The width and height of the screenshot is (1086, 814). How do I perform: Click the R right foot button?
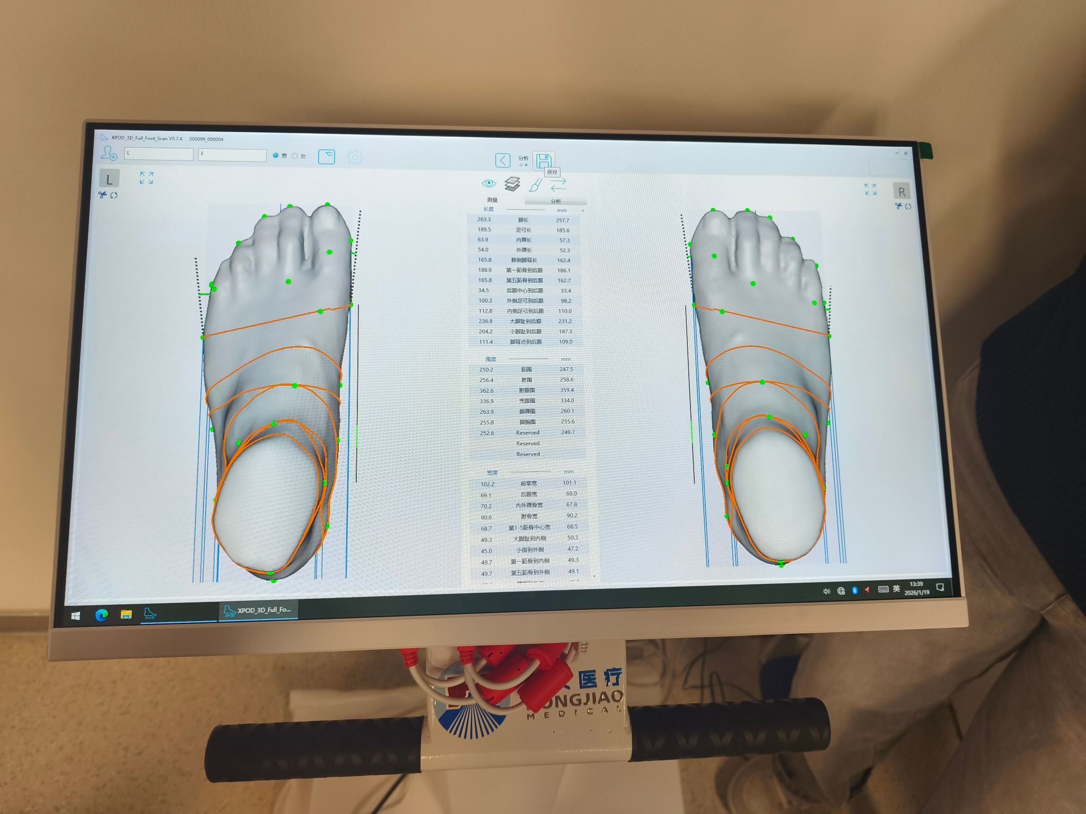coord(901,191)
